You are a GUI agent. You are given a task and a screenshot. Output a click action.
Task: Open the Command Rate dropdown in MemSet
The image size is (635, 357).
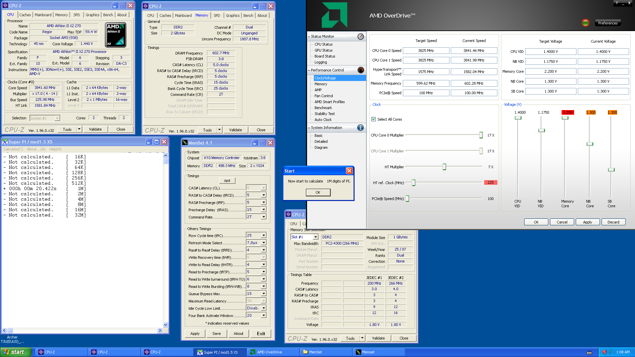pos(264,217)
